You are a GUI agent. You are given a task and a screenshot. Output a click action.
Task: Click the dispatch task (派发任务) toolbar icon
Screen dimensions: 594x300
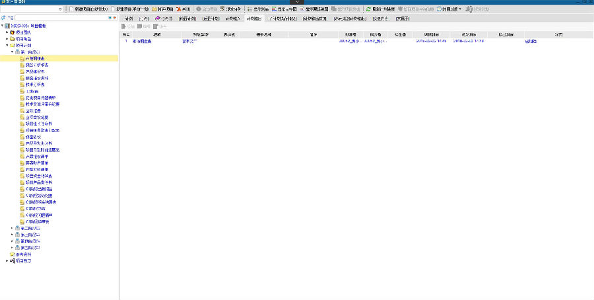[222, 9]
